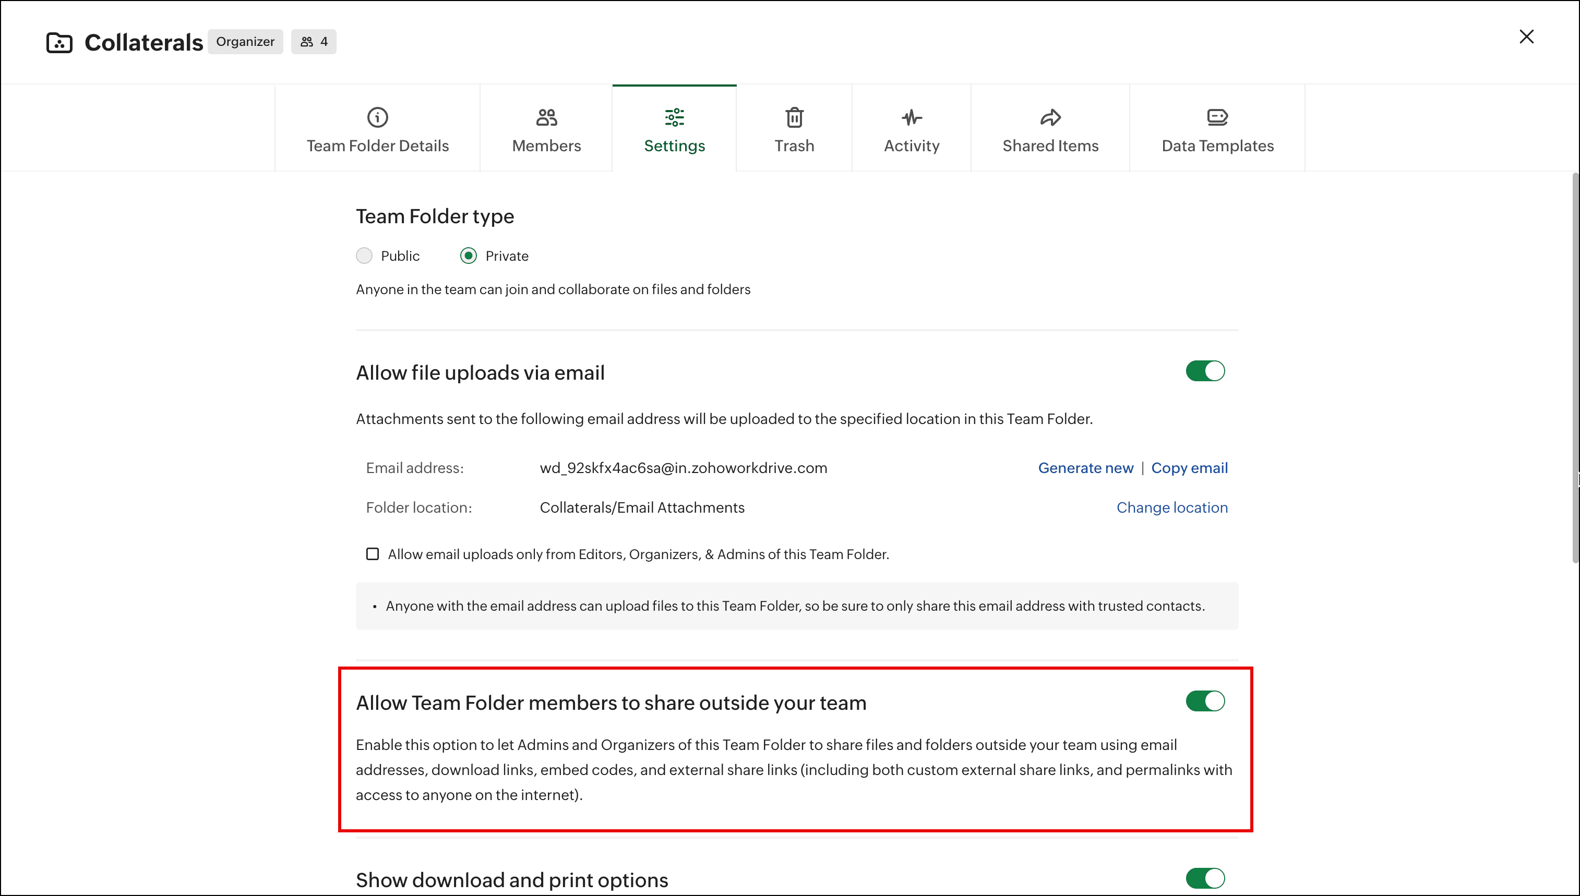Screen dimensions: 1580x896
Task: Click the Settings sliders icon
Action: [x=674, y=117]
